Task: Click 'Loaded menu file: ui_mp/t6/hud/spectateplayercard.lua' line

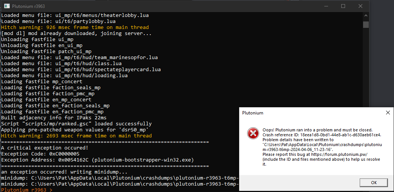Action: click(x=81, y=70)
